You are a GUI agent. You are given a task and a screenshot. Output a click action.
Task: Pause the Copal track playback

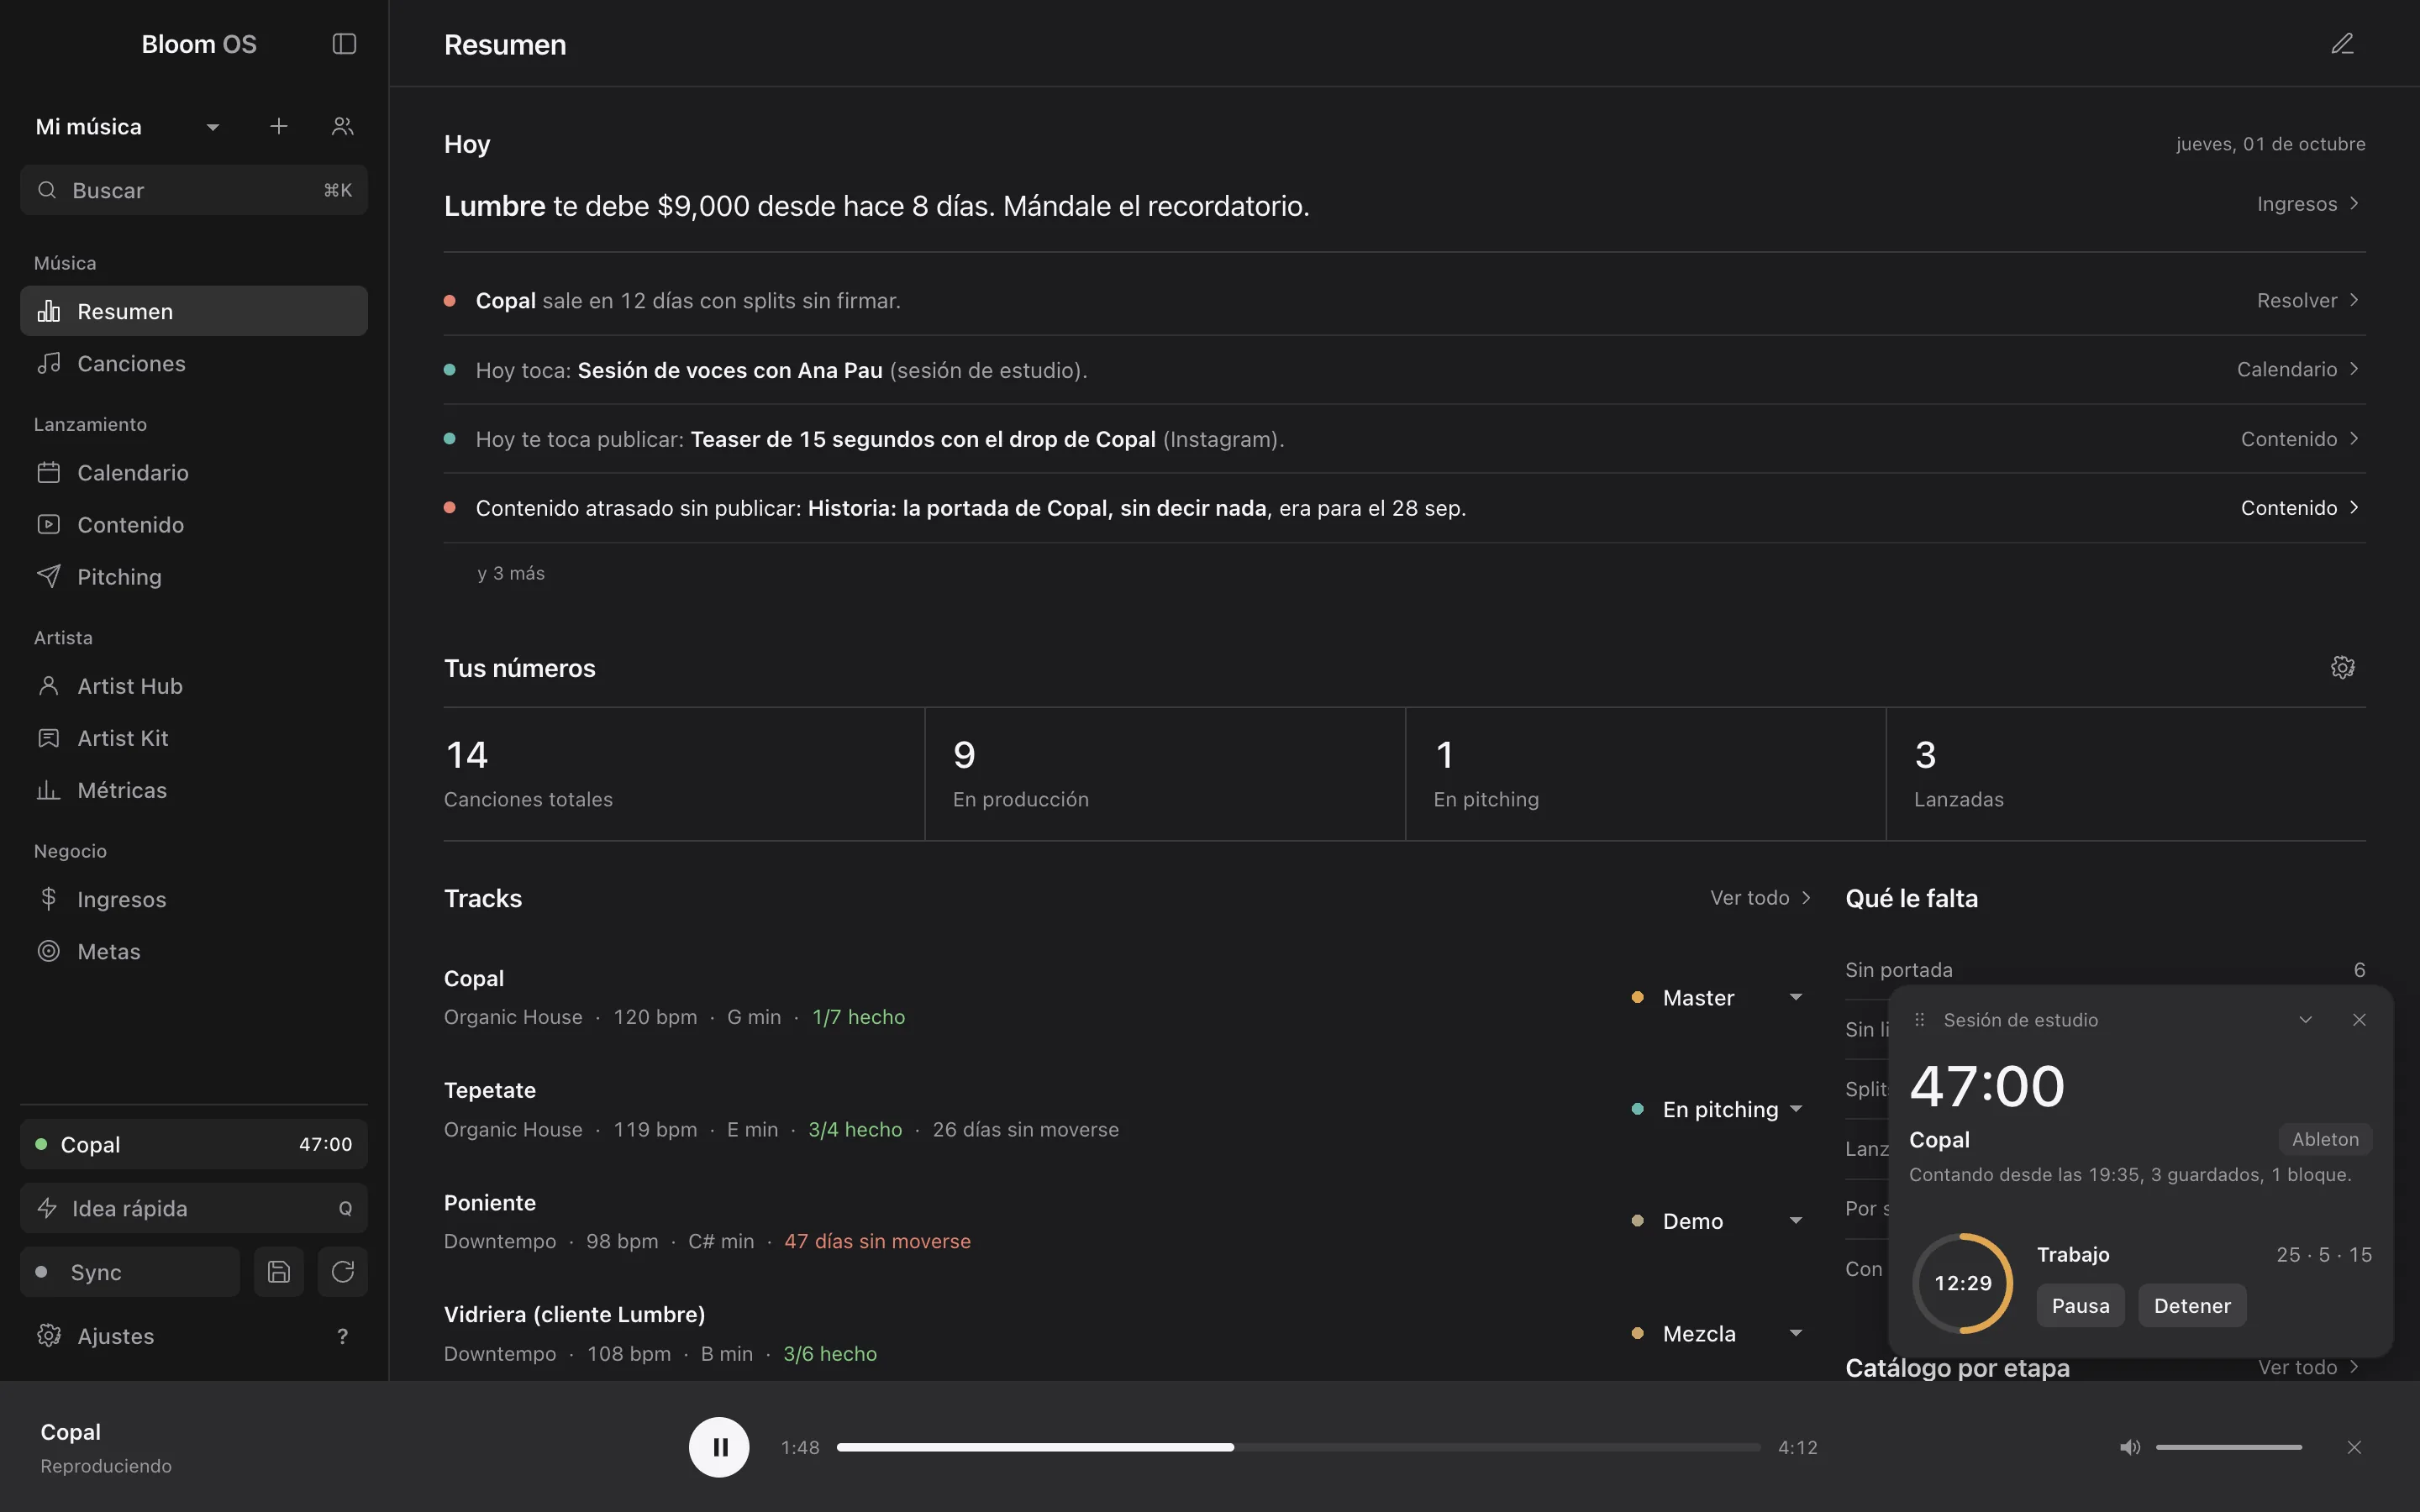719,1447
